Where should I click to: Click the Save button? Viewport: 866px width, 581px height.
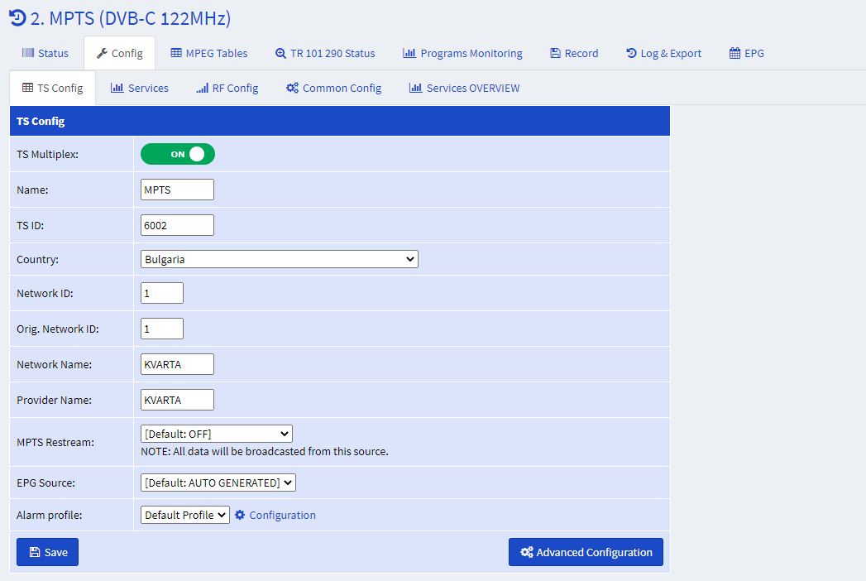click(47, 552)
